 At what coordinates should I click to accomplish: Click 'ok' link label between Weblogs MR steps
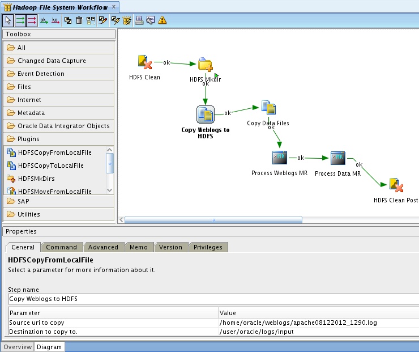(301, 158)
